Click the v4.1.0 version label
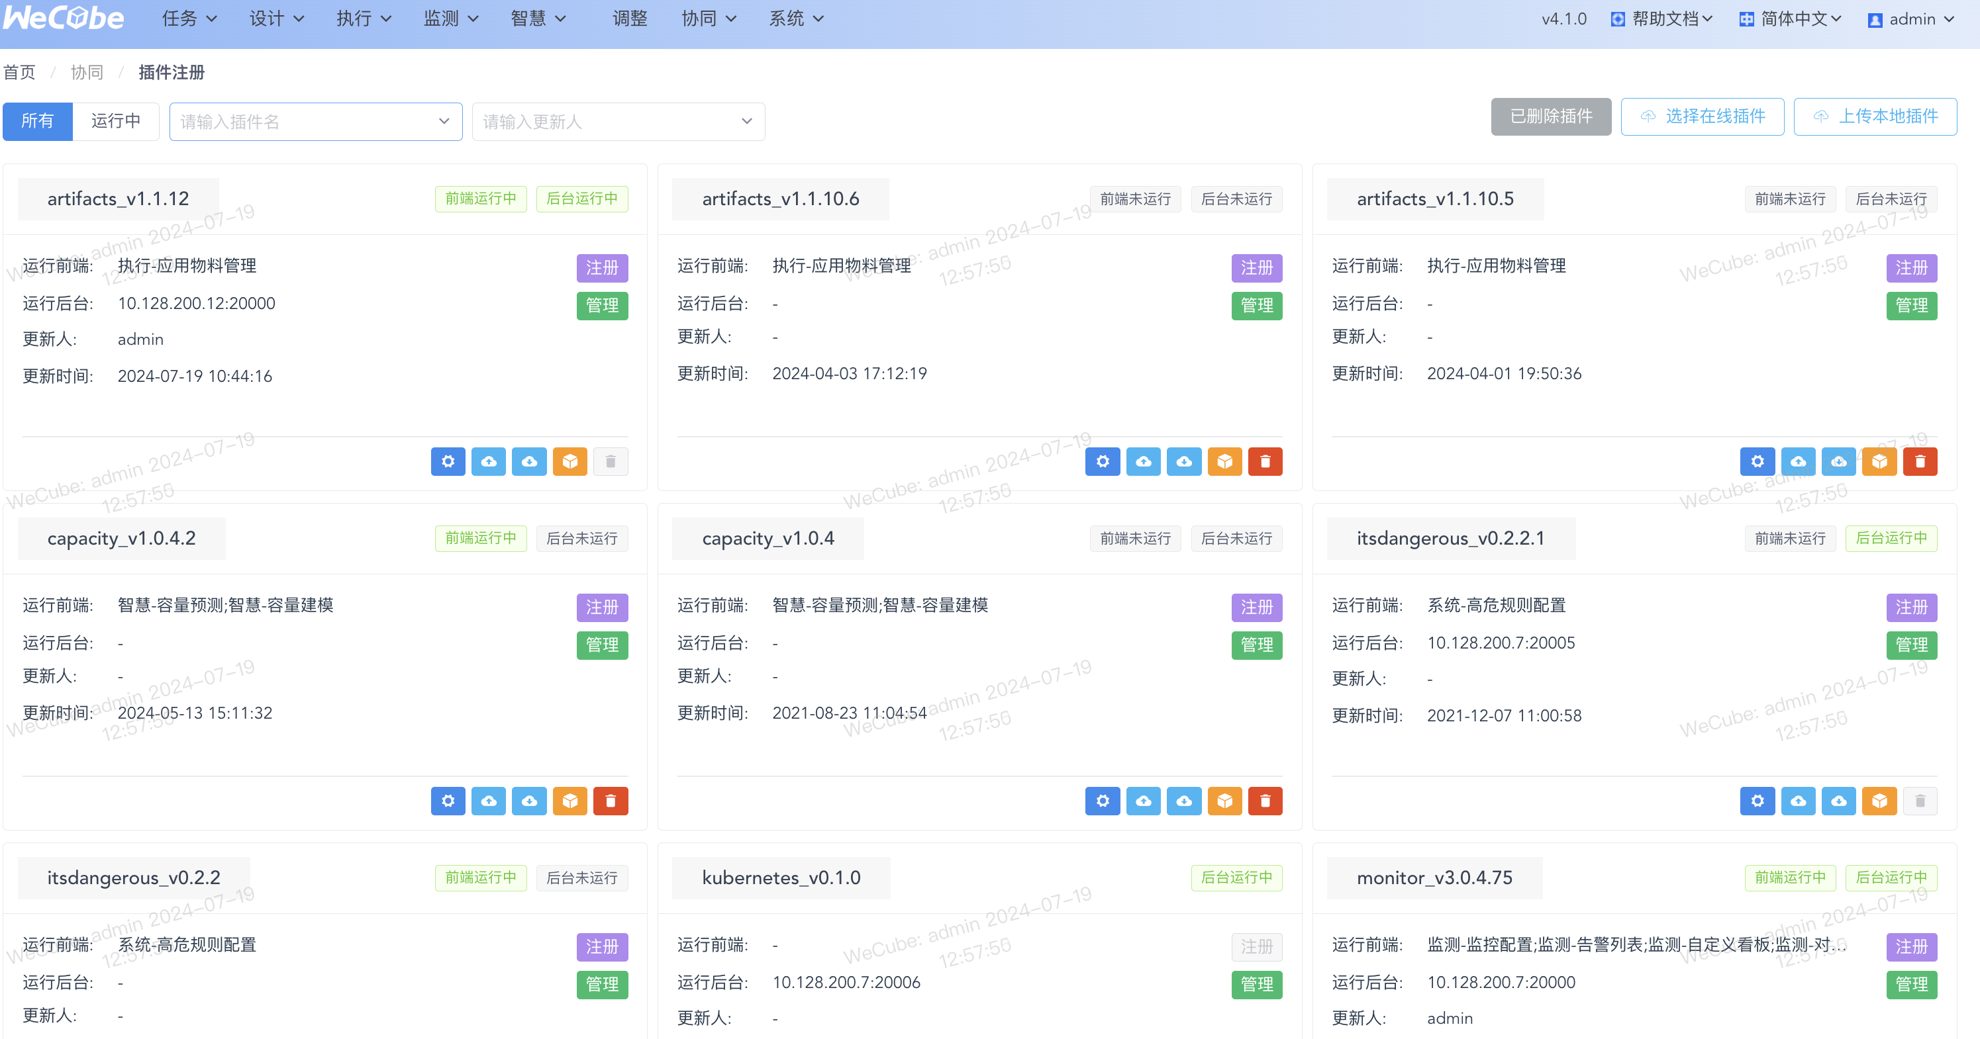Screen dimensions: 1980x1039 [1564, 19]
